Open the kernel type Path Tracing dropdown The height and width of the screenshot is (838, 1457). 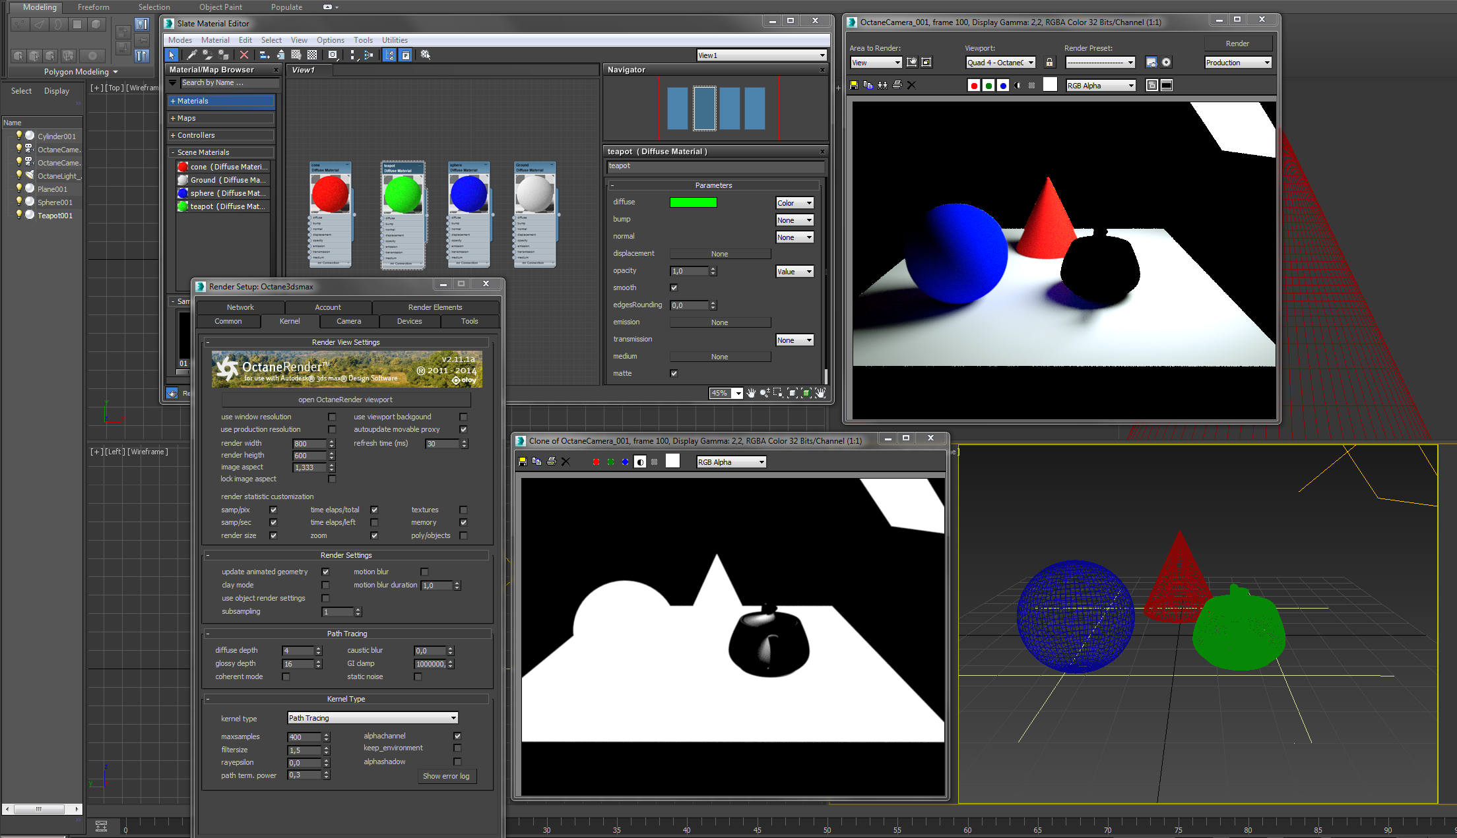373,718
